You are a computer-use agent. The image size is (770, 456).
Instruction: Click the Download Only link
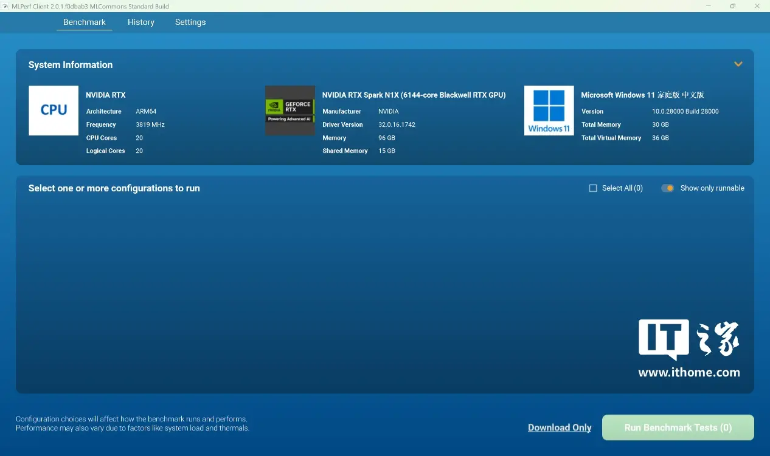pyautogui.click(x=560, y=427)
